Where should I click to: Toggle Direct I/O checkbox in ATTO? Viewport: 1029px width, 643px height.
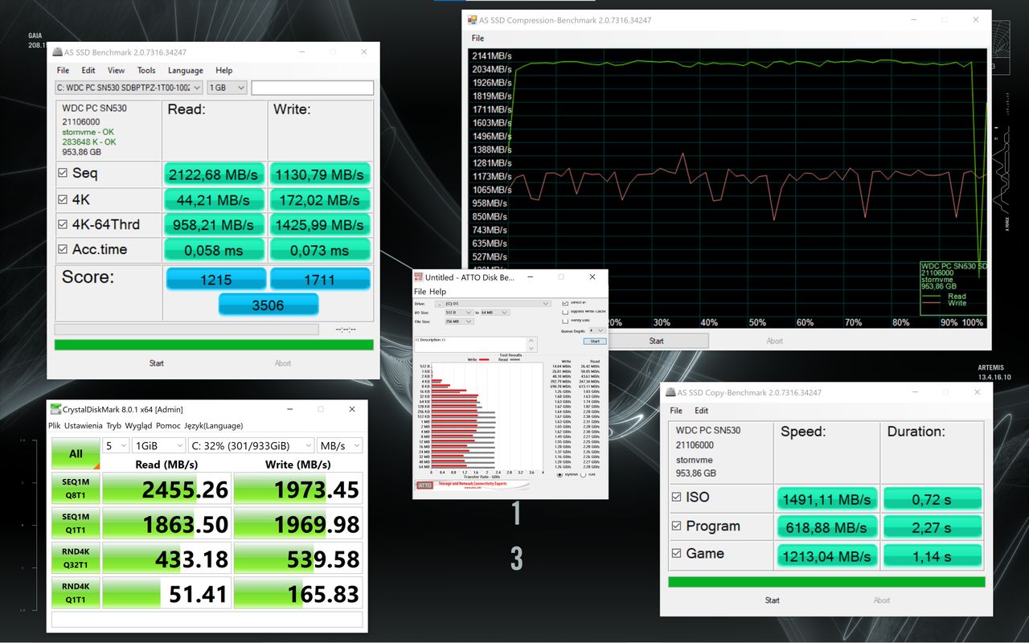(565, 303)
